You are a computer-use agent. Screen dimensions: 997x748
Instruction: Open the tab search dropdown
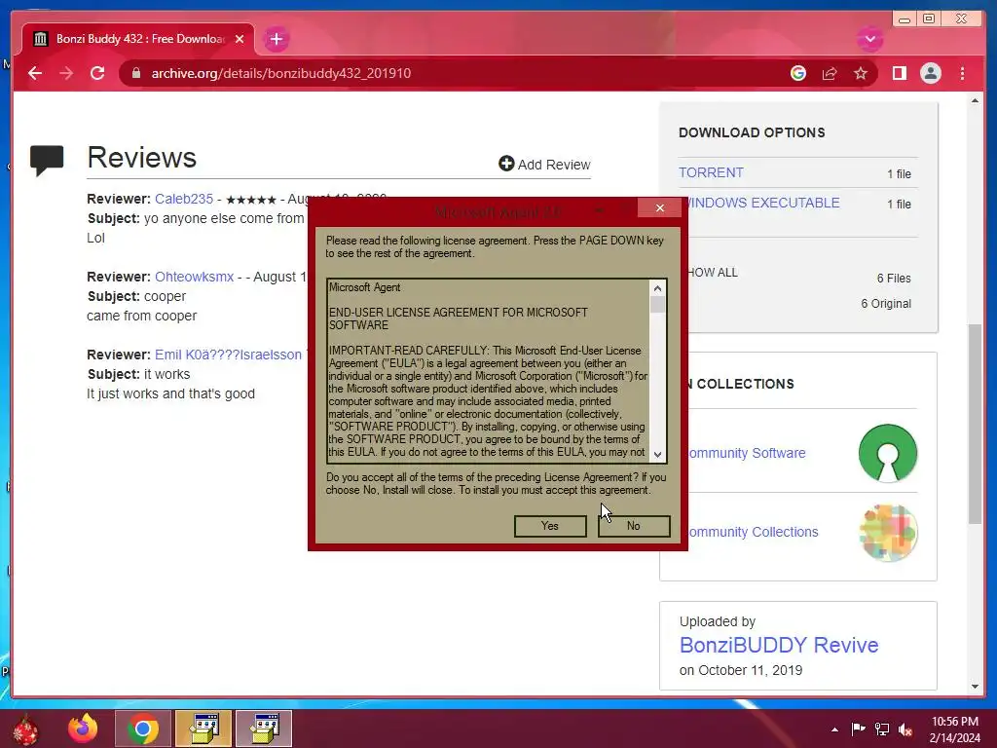click(x=869, y=39)
